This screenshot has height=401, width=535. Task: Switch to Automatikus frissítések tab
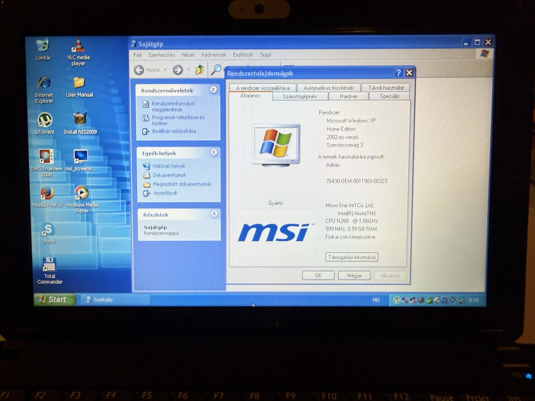point(329,88)
